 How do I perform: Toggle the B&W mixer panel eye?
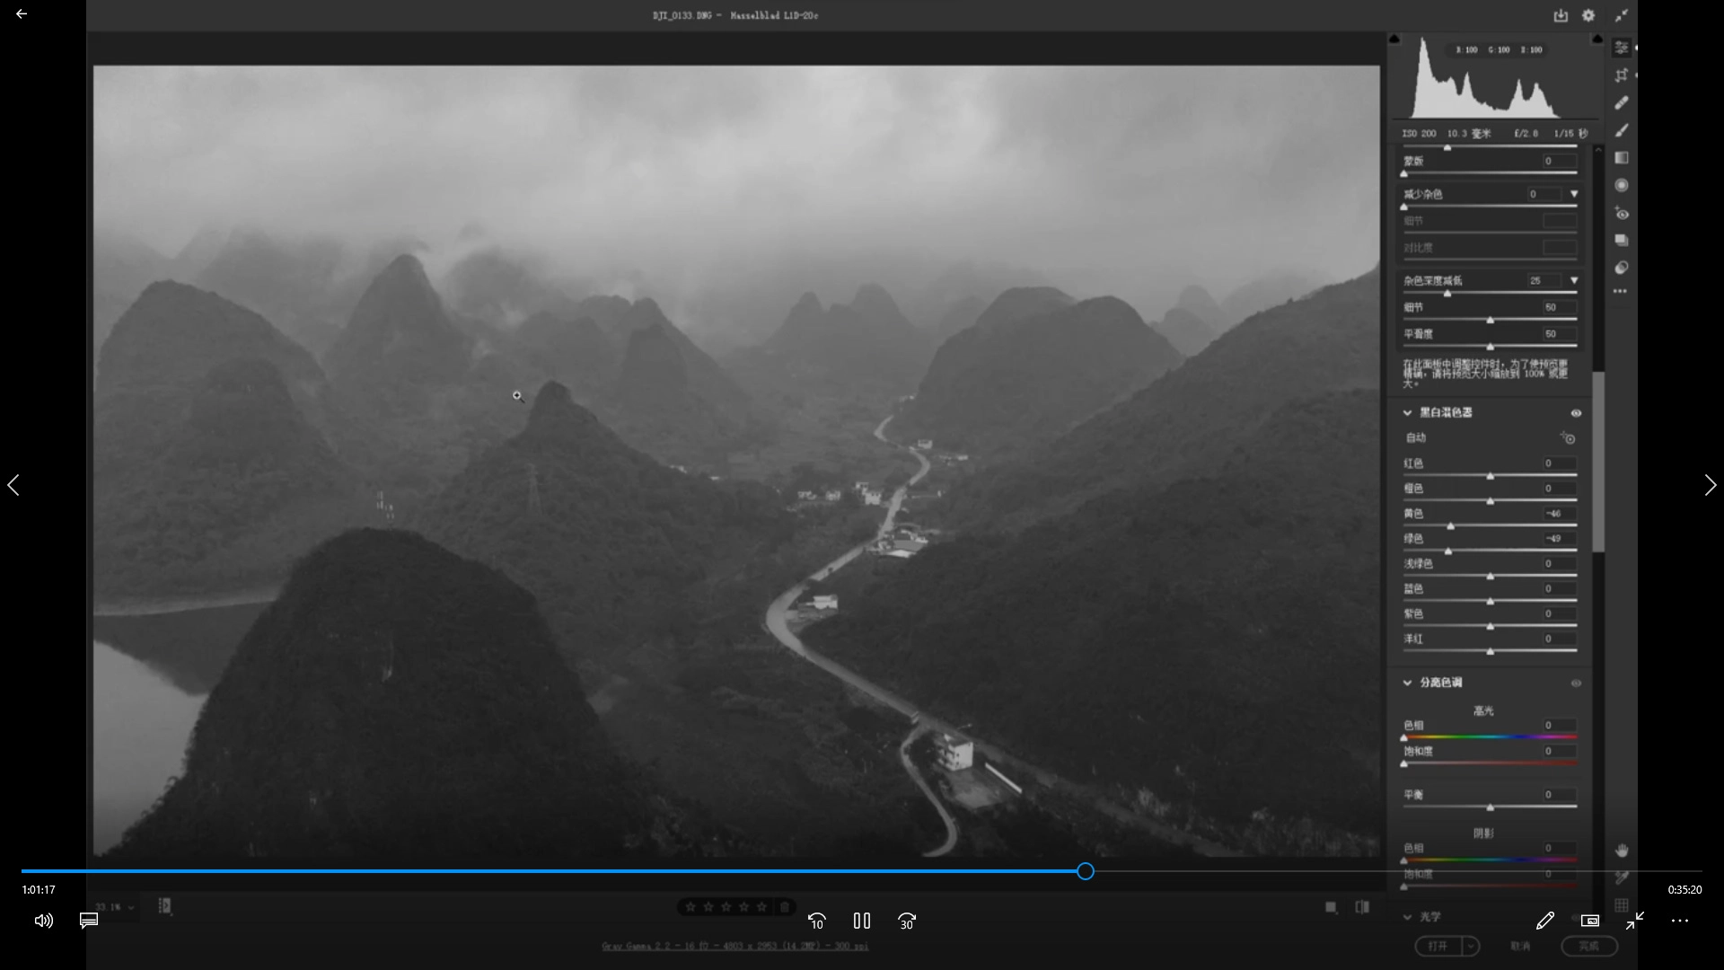pos(1576,413)
